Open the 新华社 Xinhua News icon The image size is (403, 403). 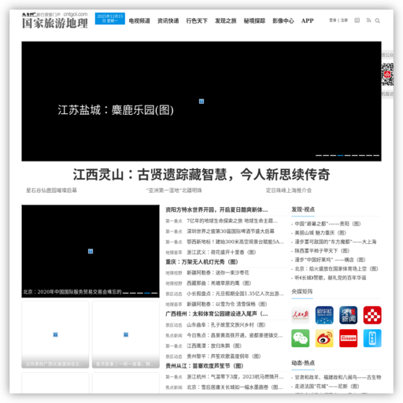324,315
